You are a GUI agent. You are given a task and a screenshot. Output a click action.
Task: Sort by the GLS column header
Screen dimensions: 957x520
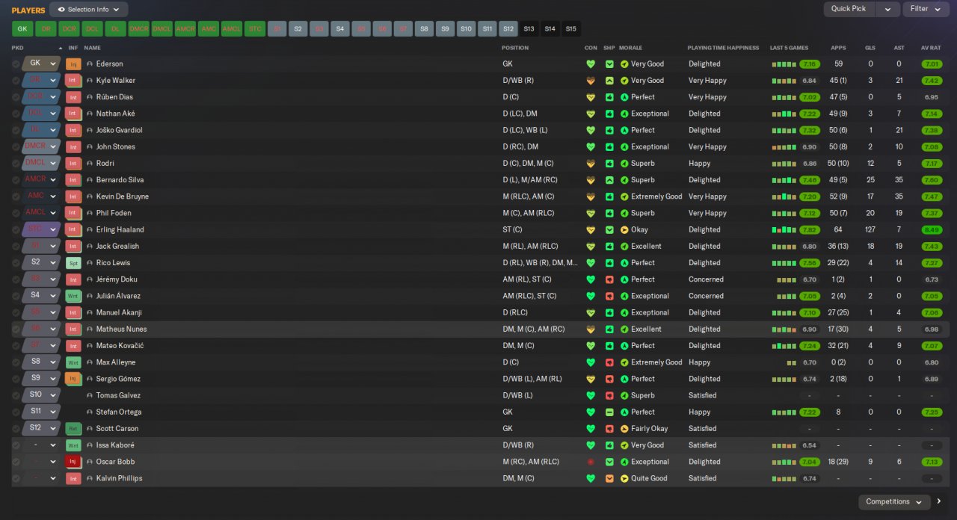[x=870, y=48]
